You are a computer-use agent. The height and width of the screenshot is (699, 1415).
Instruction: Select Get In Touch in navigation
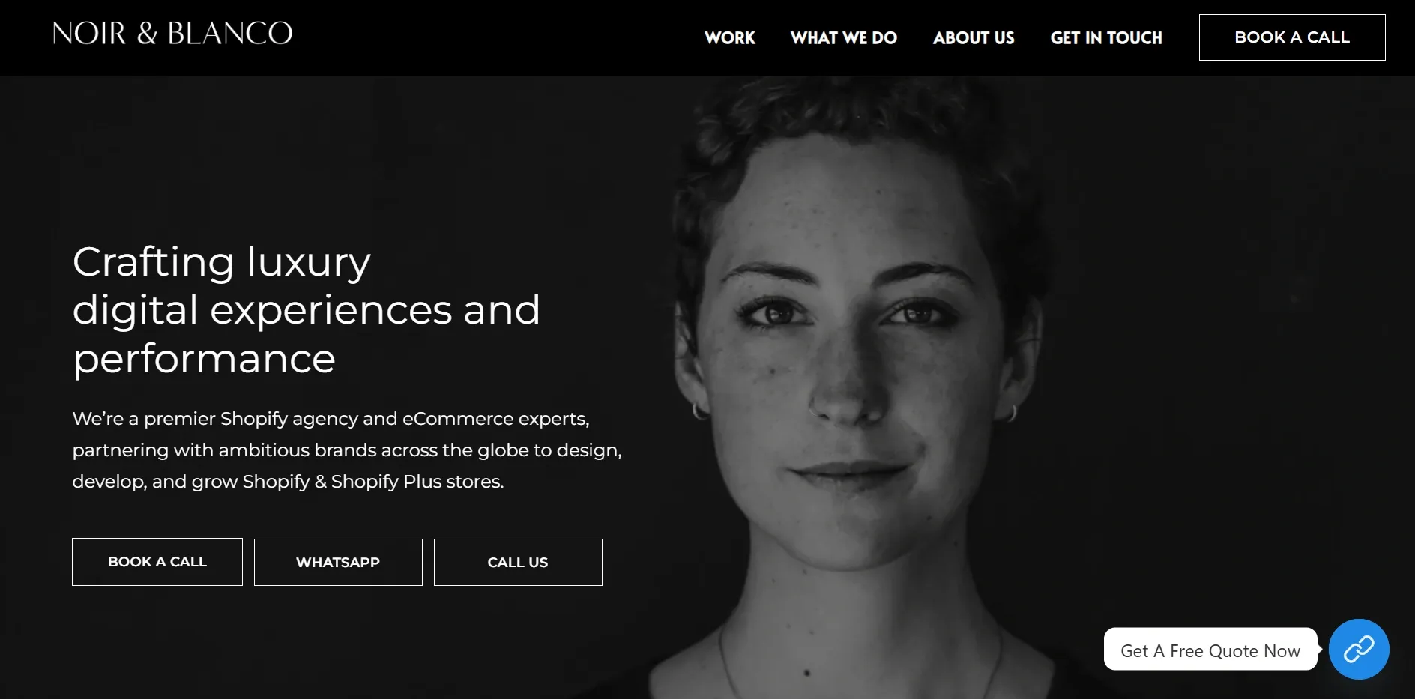(x=1106, y=38)
